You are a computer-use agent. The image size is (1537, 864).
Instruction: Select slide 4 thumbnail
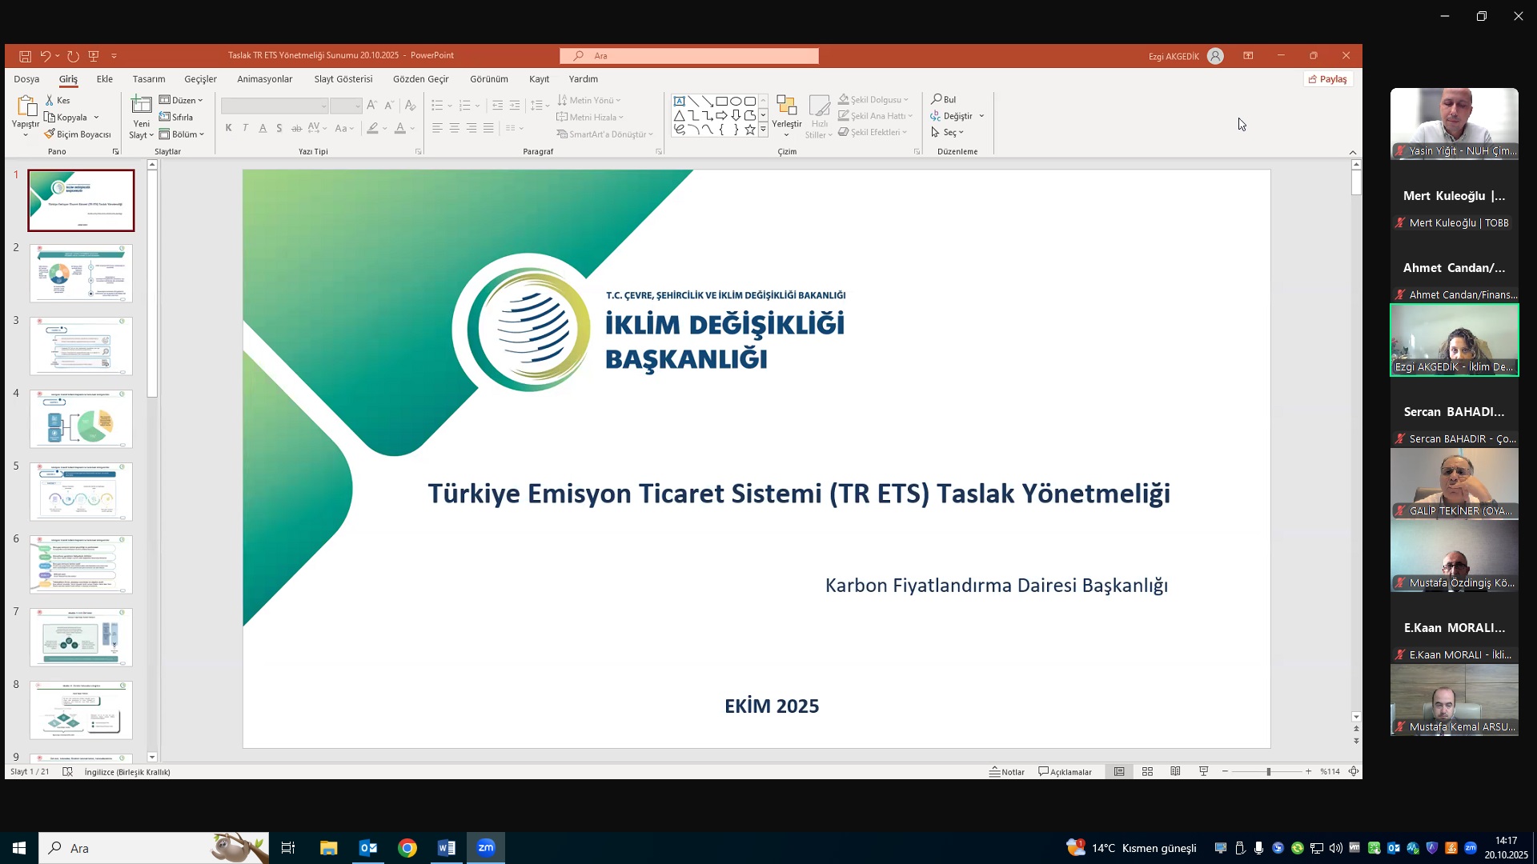pos(81,418)
